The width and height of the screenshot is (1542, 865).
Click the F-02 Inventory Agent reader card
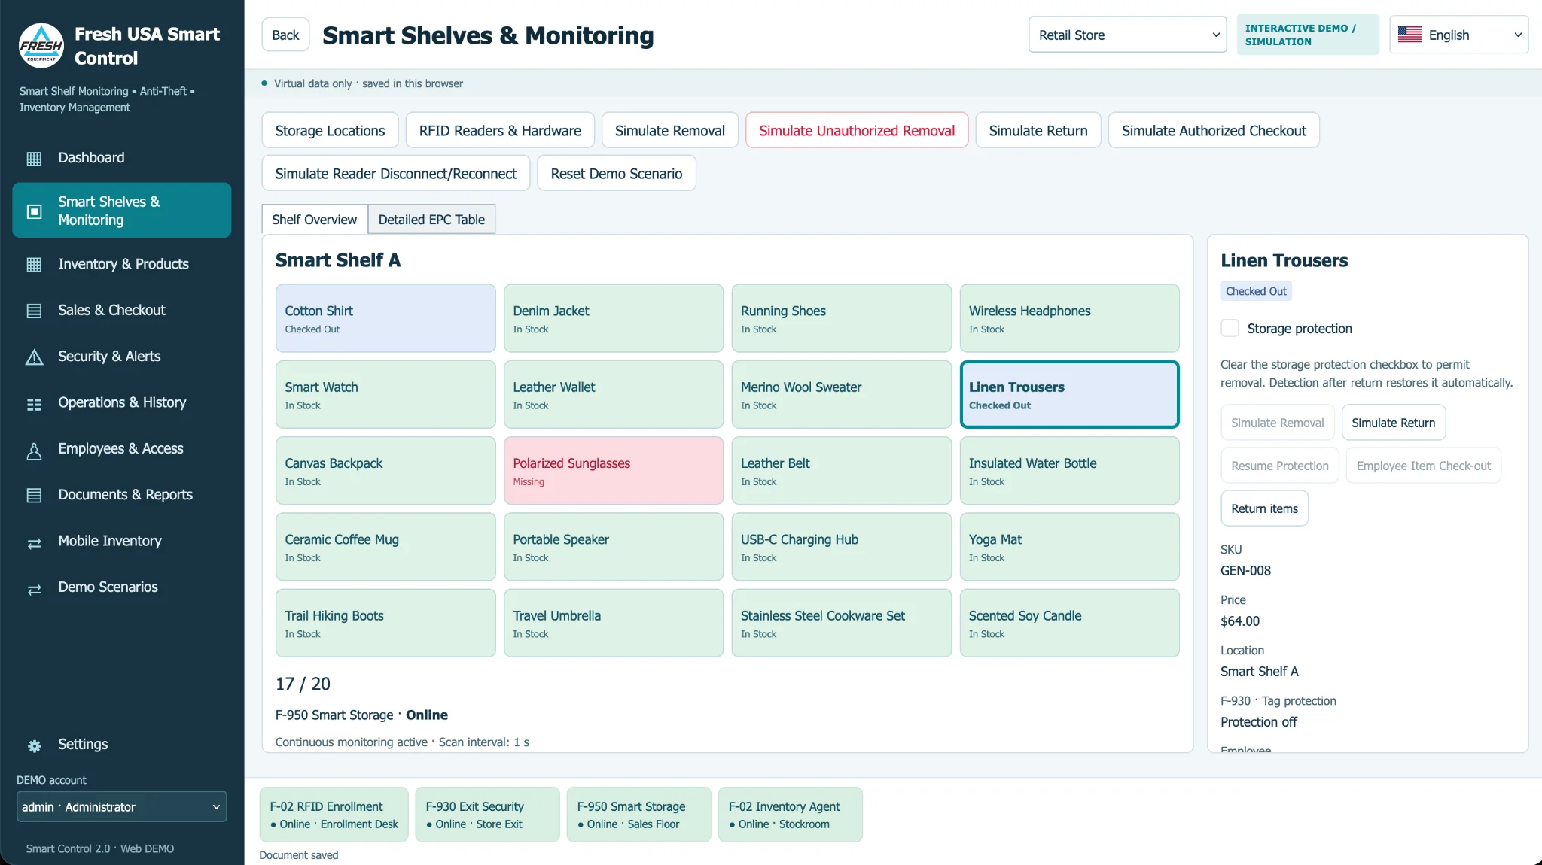(790, 815)
